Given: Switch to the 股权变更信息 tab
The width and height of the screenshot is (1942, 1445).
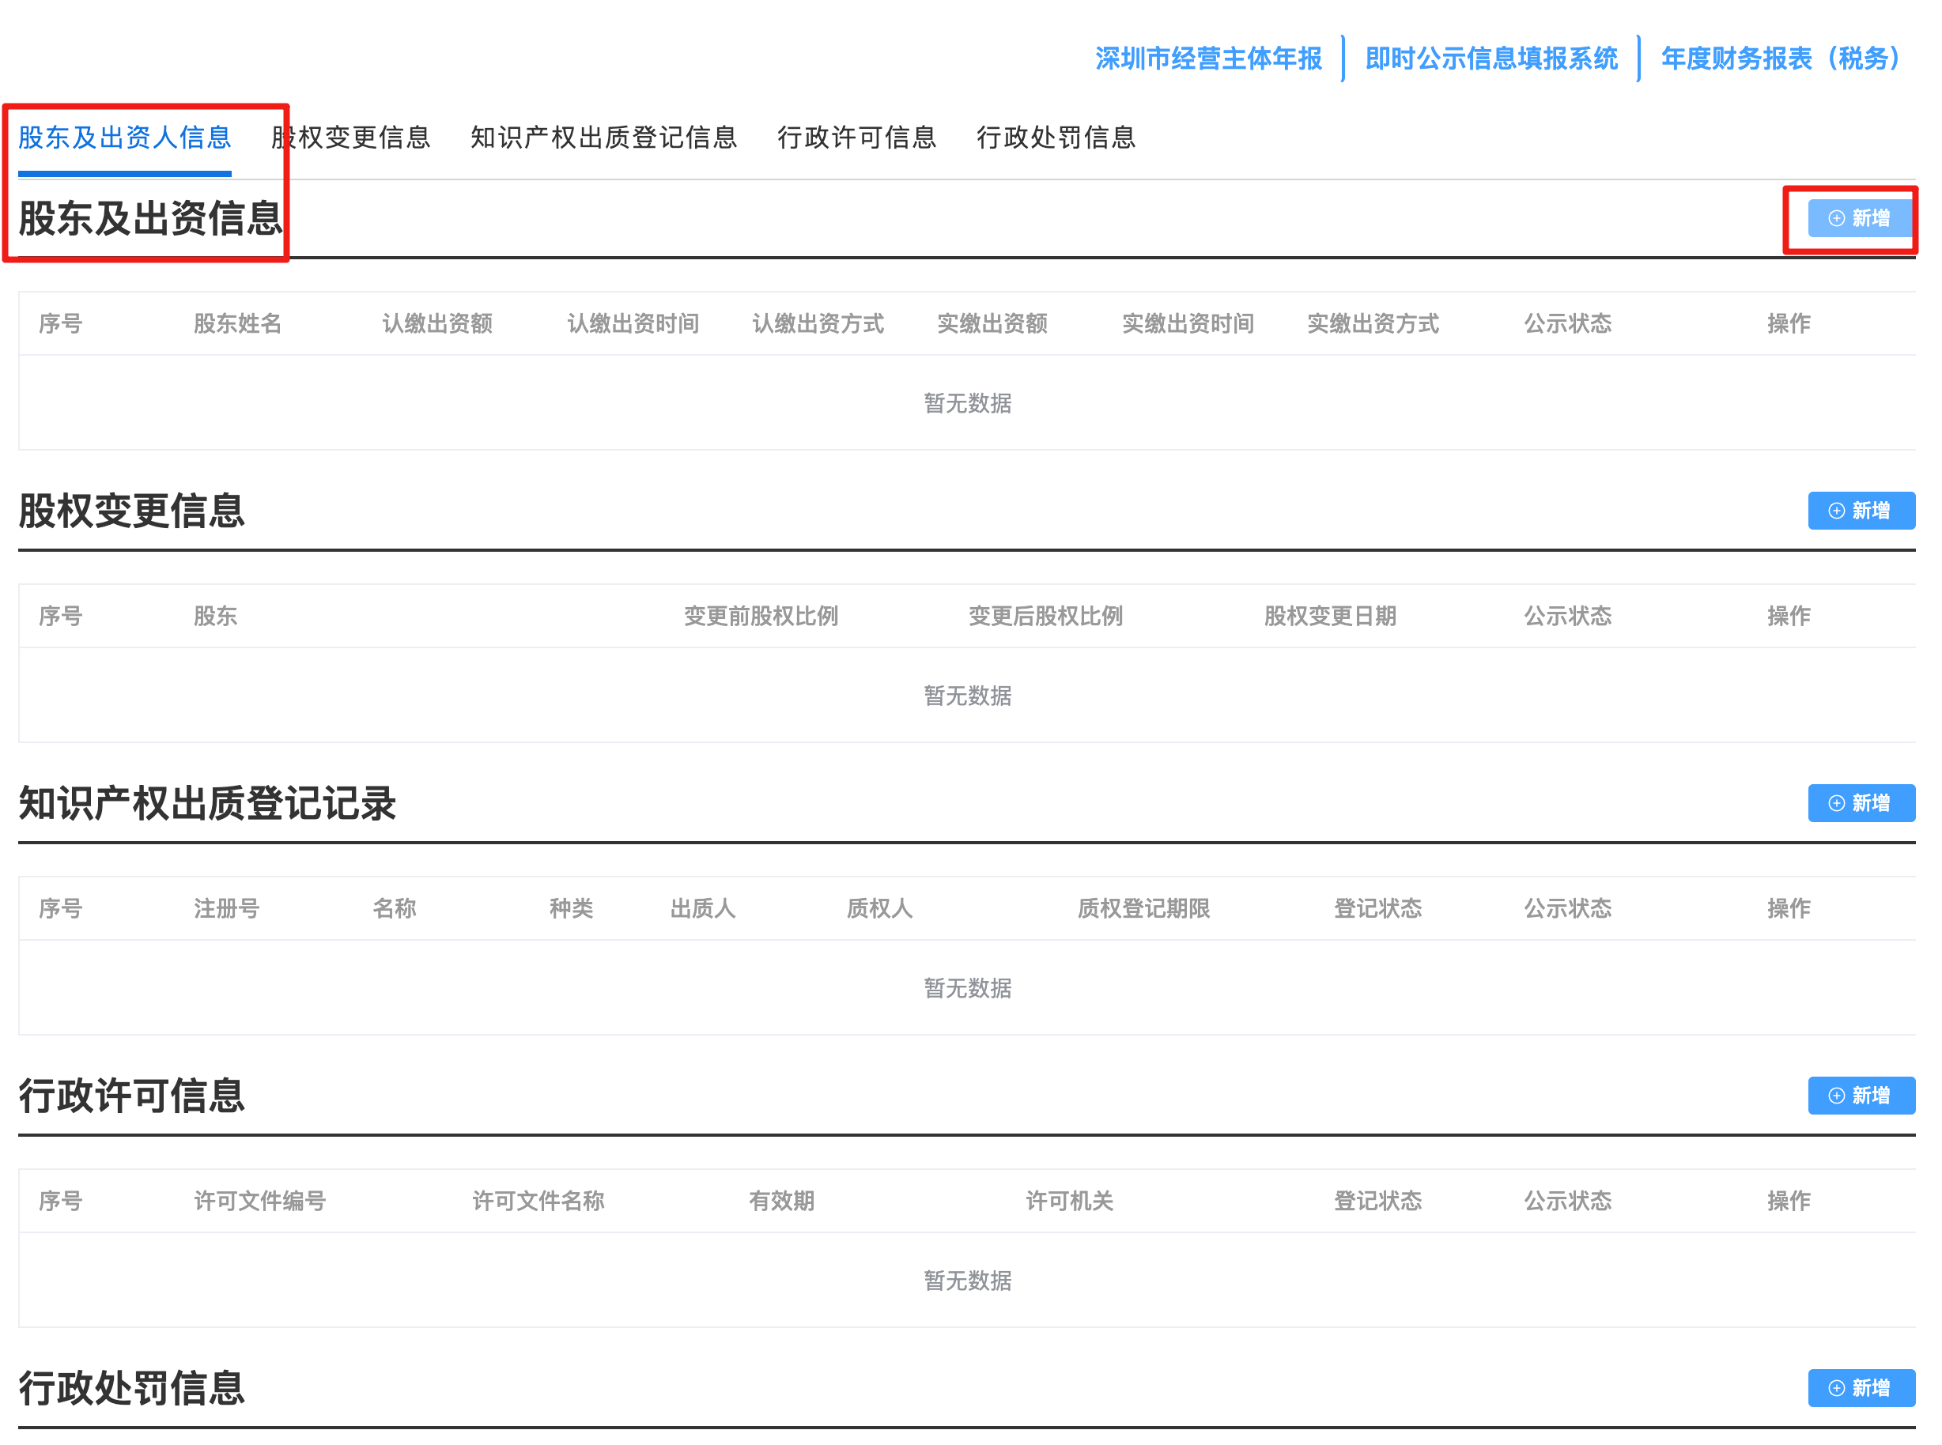Looking at the screenshot, I should [x=351, y=138].
